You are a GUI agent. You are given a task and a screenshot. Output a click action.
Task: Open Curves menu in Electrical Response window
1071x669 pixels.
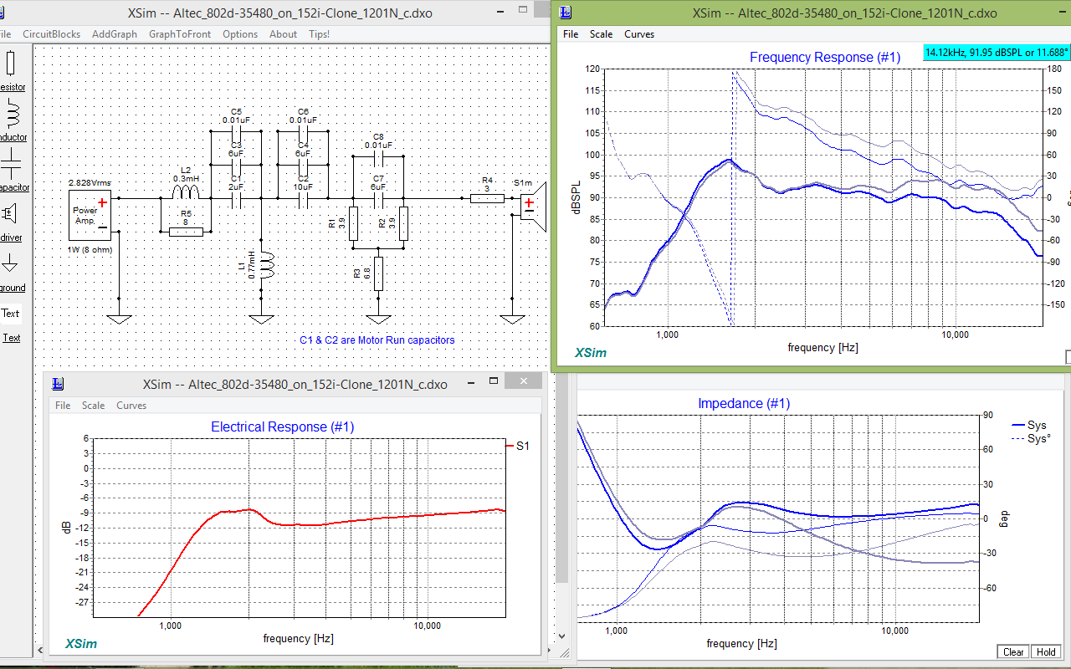click(x=131, y=406)
